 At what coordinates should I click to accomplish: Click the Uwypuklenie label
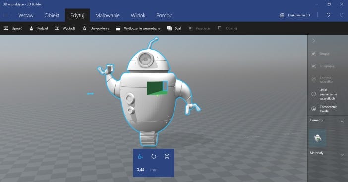tap(100, 28)
